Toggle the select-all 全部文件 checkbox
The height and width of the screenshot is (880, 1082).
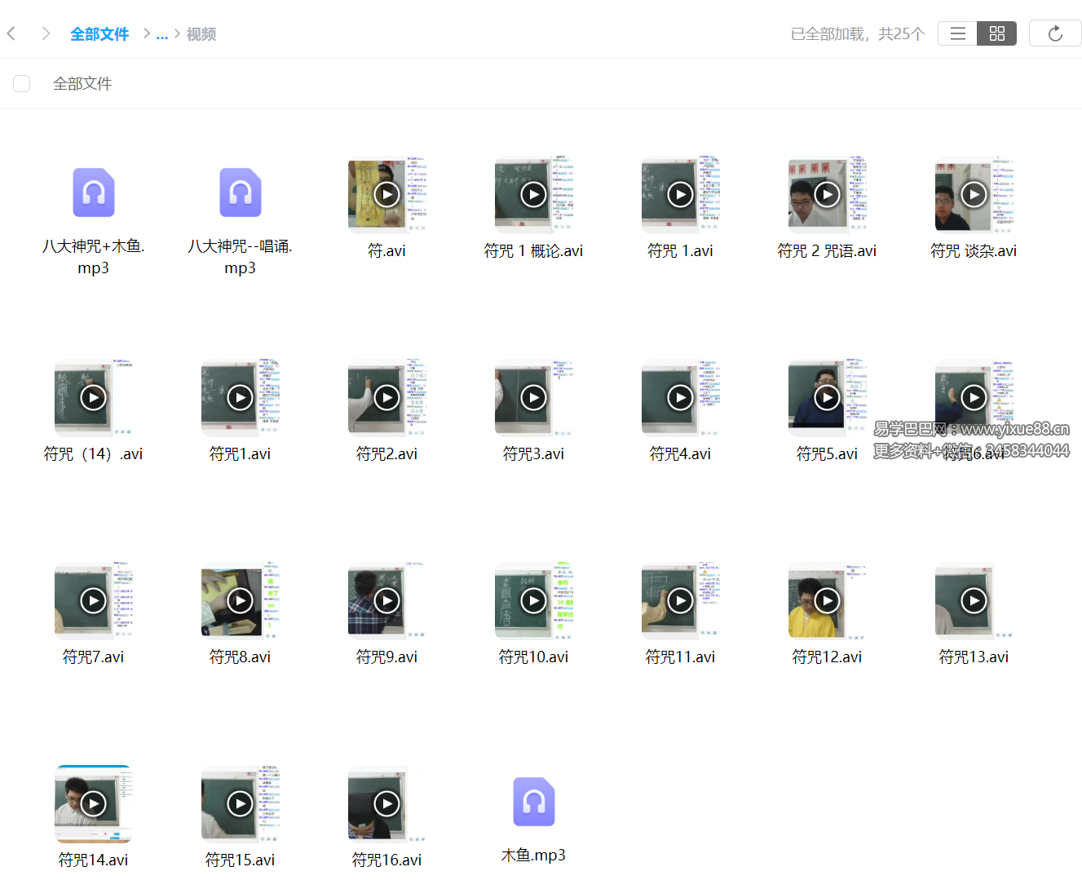[22, 84]
